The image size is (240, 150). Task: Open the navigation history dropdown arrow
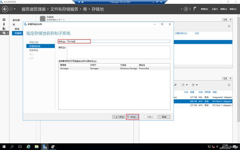pos(15,9)
